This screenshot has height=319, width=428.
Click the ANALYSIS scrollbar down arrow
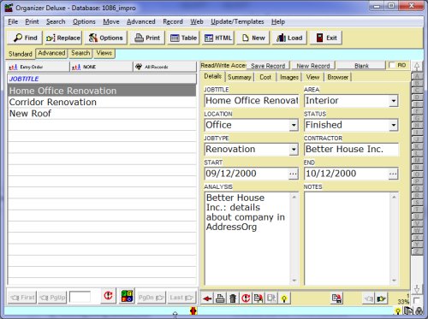click(294, 281)
